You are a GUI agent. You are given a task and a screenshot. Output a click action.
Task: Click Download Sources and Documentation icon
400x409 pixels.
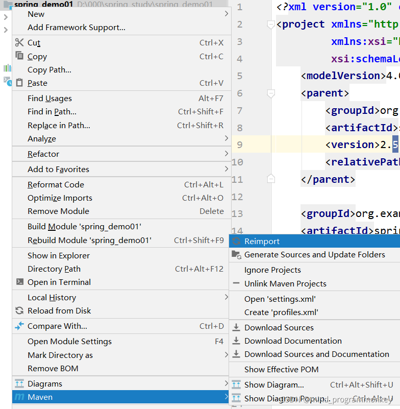point(236,354)
